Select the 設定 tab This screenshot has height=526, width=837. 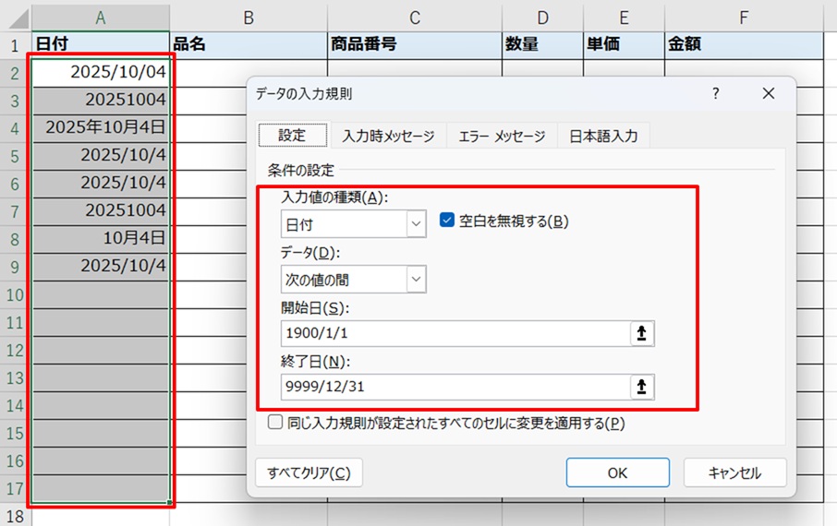coord(292,136)
